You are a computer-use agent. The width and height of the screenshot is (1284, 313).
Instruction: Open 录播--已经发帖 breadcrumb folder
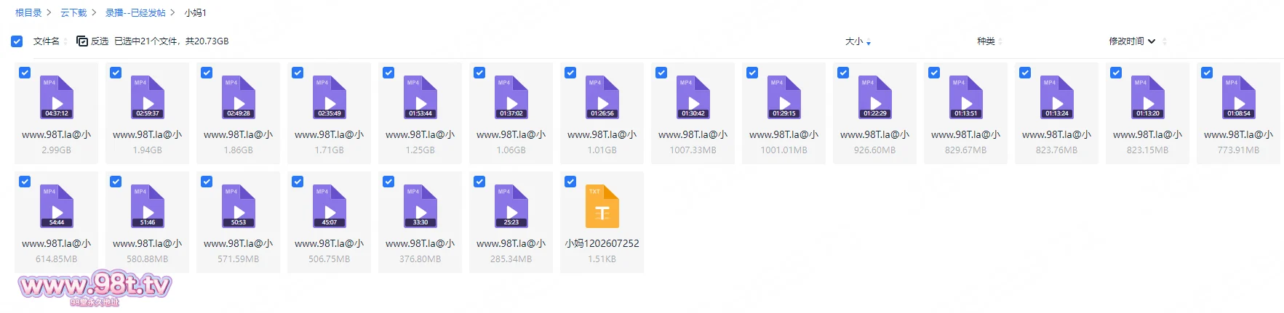pos(135,13)
